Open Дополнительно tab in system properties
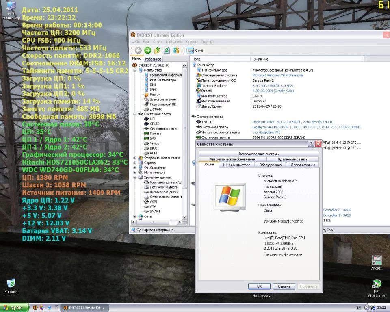 (303, 165)
